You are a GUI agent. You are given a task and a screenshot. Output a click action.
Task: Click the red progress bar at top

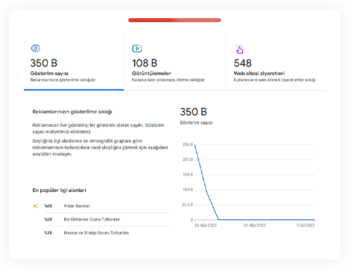pos(174,20)
